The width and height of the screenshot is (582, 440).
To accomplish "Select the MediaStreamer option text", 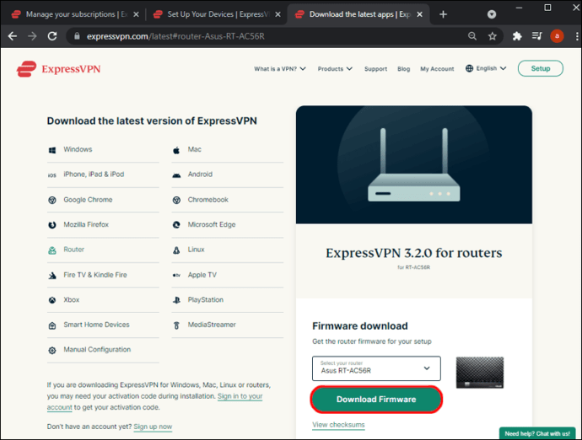I will click(x=212, y=325).
